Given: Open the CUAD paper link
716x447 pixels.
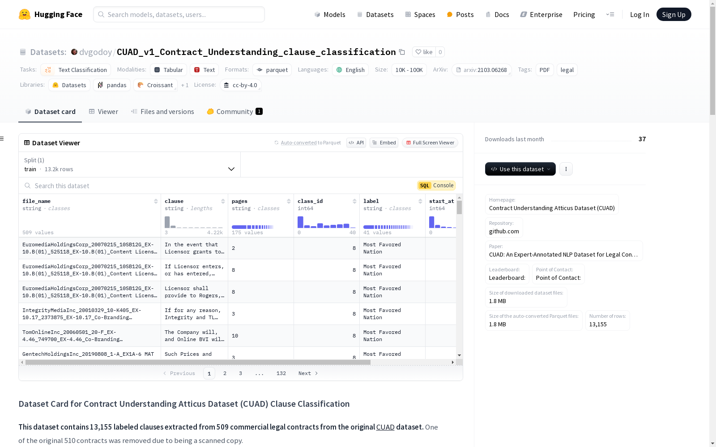Looking at the screenshot, I should [564, 254].
